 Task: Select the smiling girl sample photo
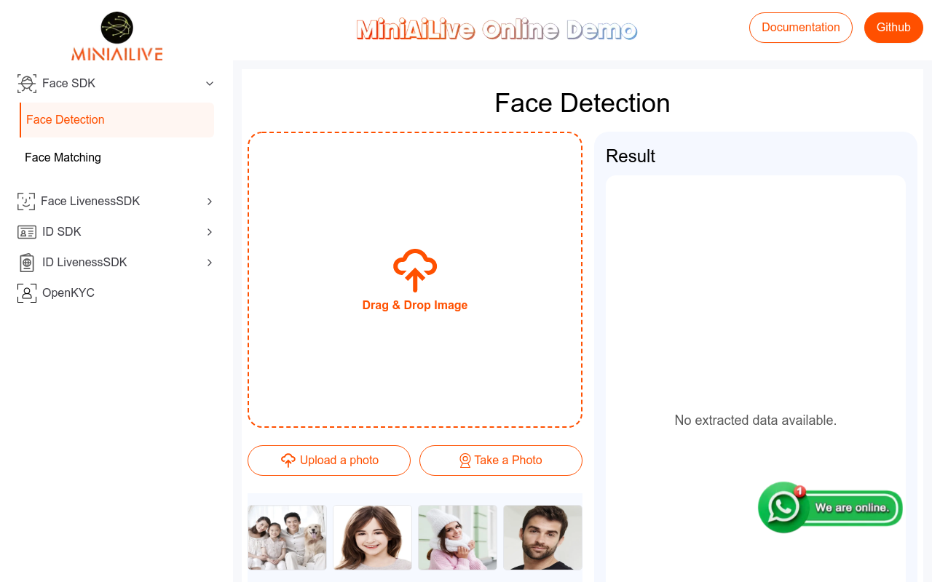[372, 538]
